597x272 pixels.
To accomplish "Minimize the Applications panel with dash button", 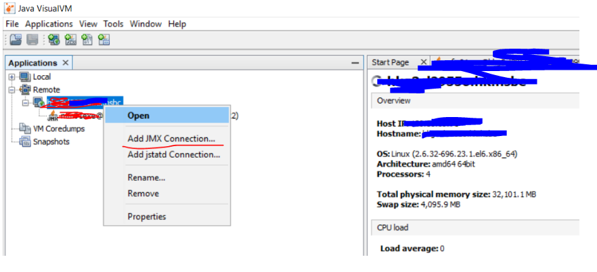I will tap(355, 63).
